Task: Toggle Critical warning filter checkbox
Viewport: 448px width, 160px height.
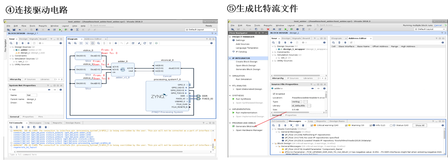Action: click(312, 125)
